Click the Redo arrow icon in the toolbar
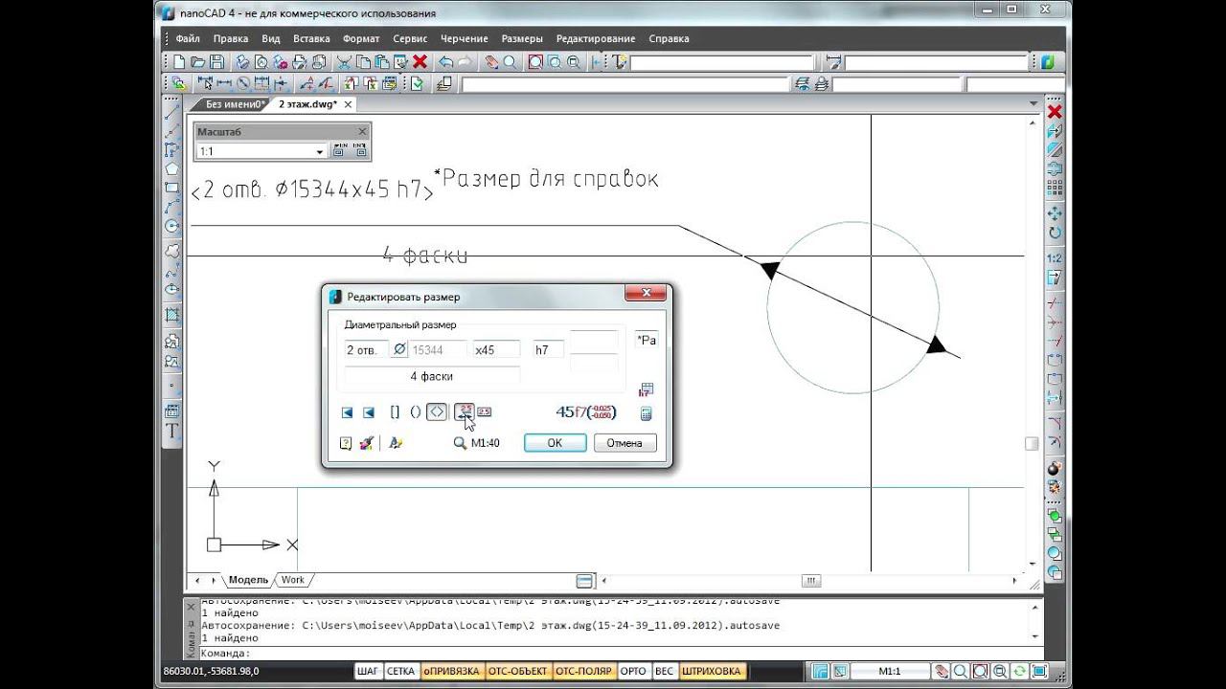 [465, 62]
